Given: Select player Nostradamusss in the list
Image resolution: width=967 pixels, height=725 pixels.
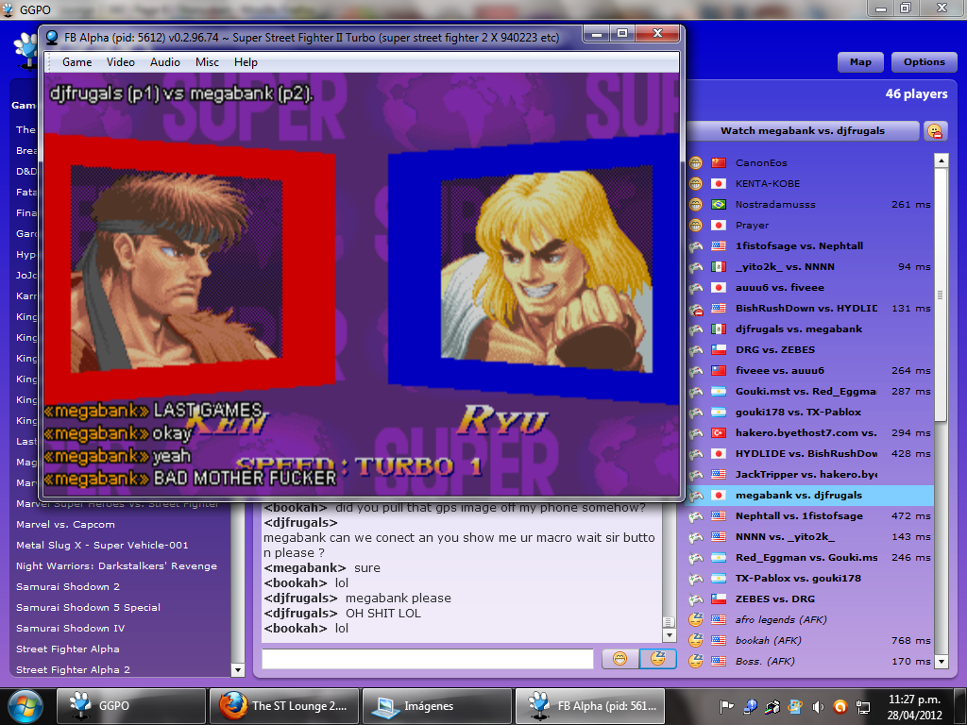Looking at the screenshot, I should click(x=810, y=205).
